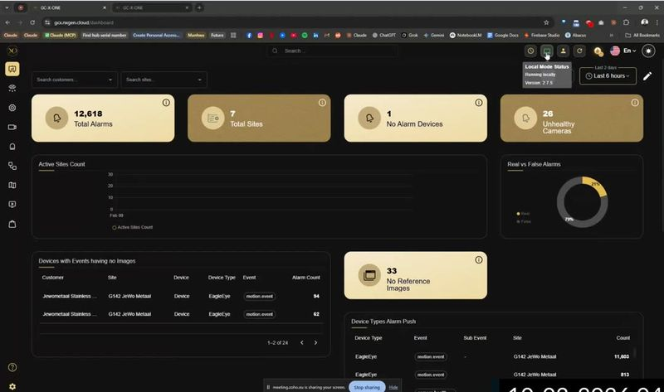Click the Total Alarms card

[103, 118]
